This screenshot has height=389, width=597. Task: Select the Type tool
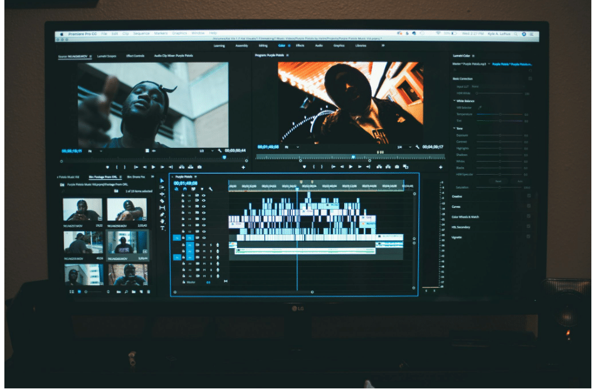[162, 228]
